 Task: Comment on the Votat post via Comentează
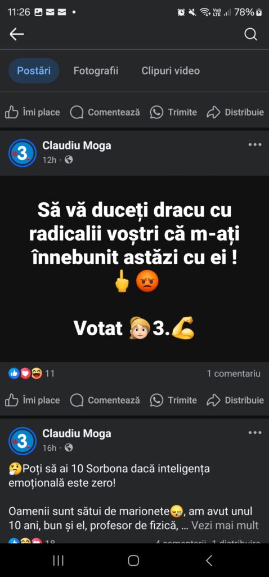coord(105,400)
